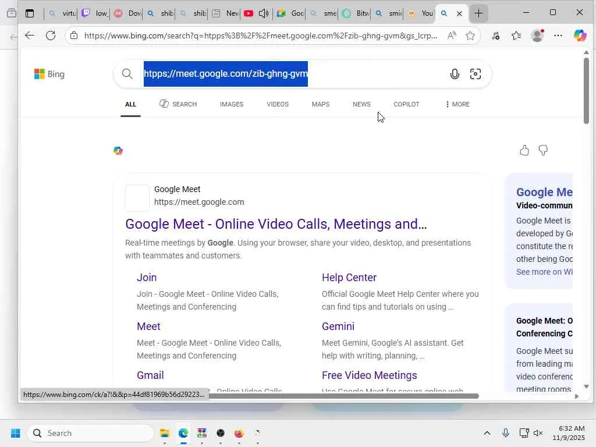Select the VIDEOS search tab
This screenshot has width=596, height=447.
click(278, 104)
